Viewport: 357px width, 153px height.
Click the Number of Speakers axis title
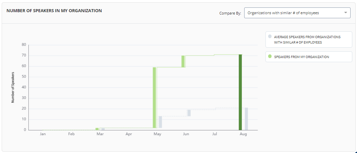pyautogui.click(x=13, y=87)
